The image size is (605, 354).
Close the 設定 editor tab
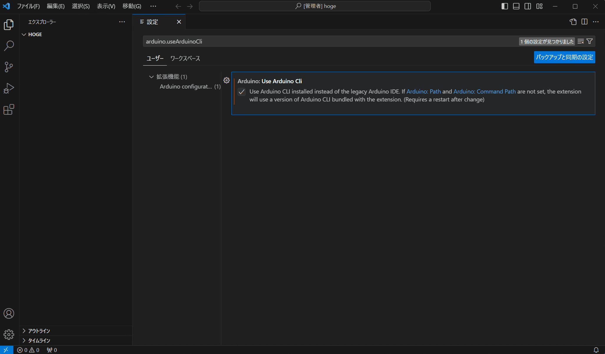pyautogui.click(x=179, y=22)
